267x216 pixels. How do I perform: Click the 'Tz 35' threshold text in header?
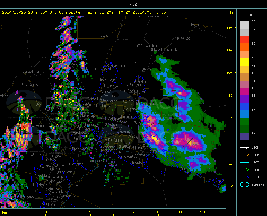pos(160,12)
